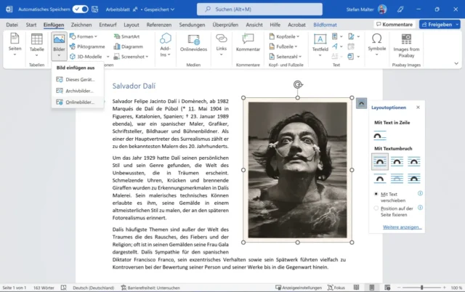
Task: Click the 'Weitere anzeigen...' link
Action: [402, 227]
